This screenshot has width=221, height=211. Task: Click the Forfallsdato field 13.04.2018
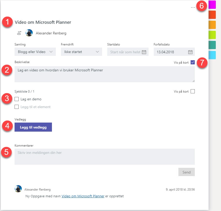[x=174, y=52]
